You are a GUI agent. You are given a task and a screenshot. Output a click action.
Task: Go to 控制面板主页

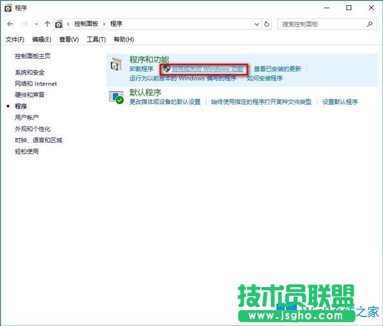(33, 56)
